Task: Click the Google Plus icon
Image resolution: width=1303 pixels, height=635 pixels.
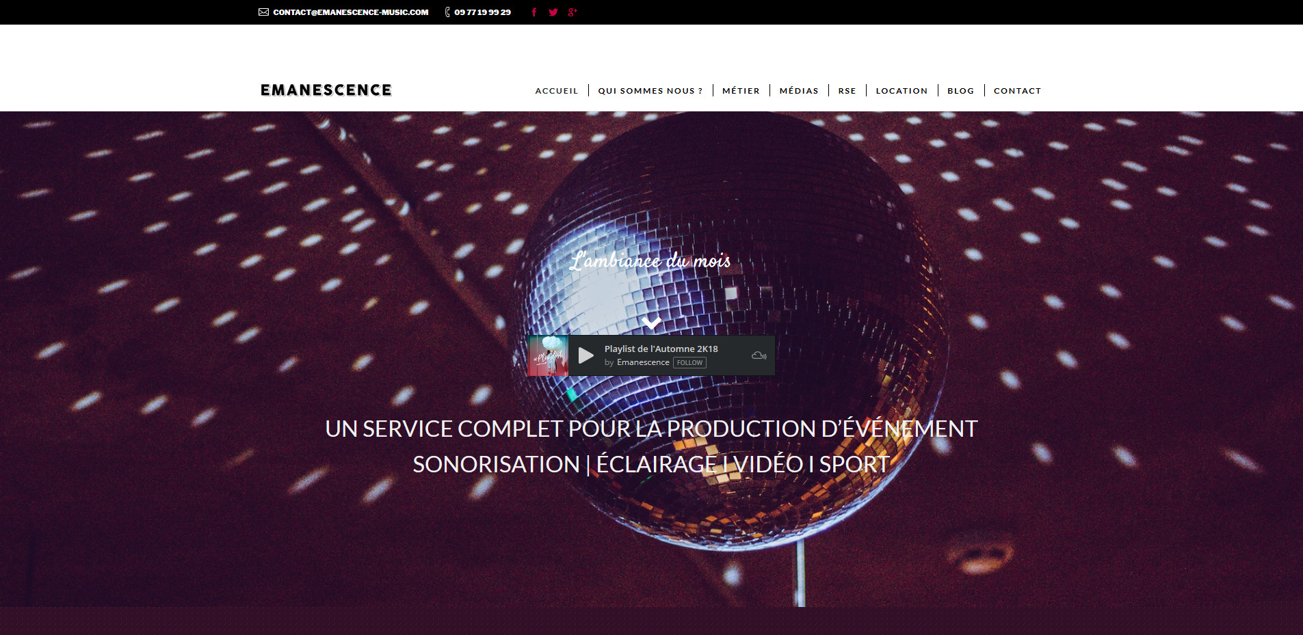Action: (x=572, y=12)
